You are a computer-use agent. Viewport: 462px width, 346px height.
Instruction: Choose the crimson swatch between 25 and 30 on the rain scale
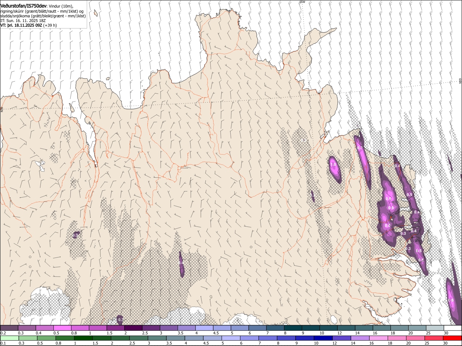click(x=434, y=338)
